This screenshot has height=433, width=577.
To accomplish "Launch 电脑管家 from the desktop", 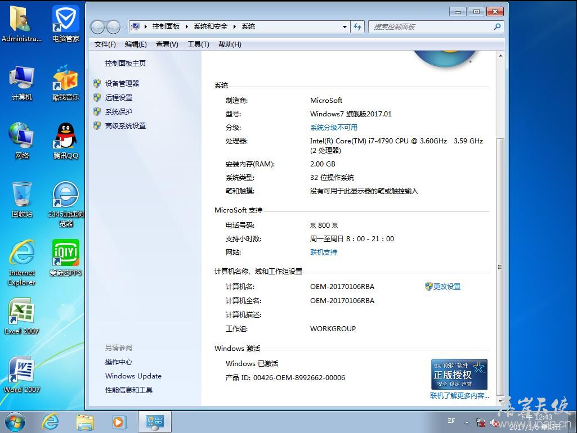I will point(65,23).
